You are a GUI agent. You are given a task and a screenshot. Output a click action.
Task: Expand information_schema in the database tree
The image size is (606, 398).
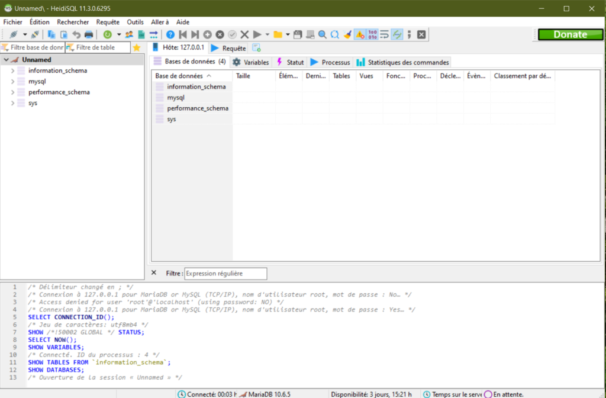coord(13,71)
